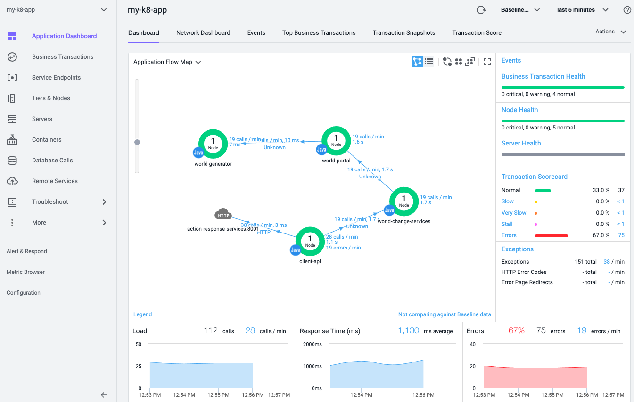The image size is (634, 402).
Task: Switch to flow map graph view
Action: point(417,62)
